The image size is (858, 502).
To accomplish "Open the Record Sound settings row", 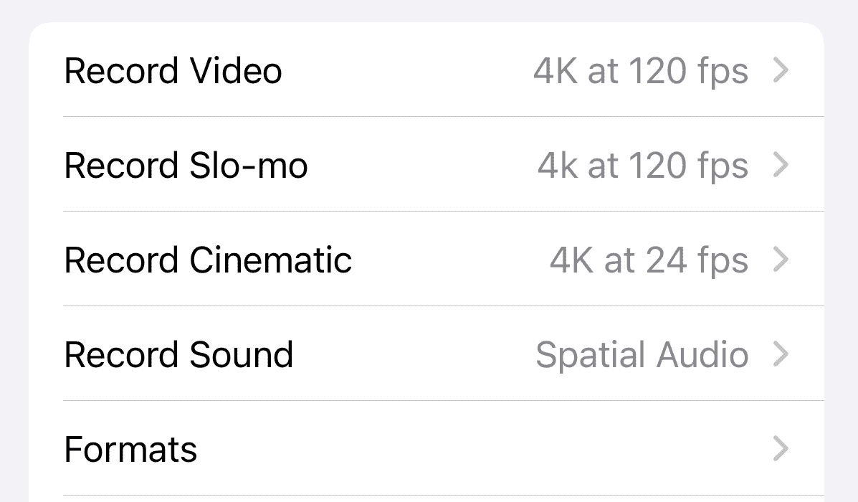I will tap(416, 355).
